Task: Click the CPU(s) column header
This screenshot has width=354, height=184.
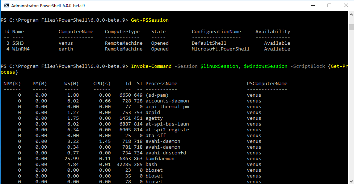Action: [x=102, y=84]
